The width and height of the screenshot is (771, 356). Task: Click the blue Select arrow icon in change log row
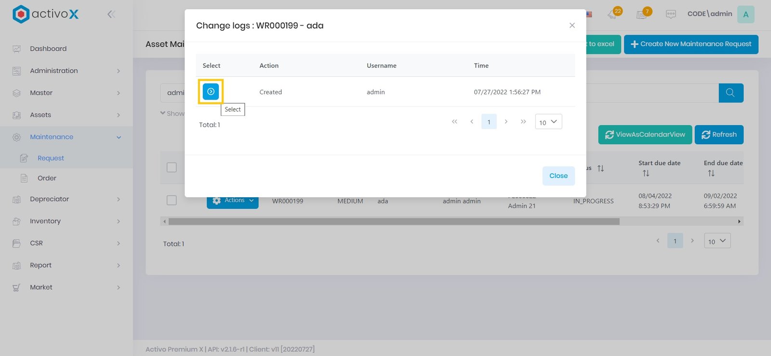click(x=211, y=91)
